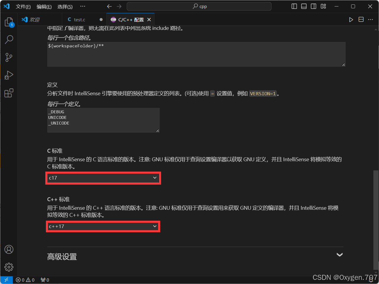This screenshot has width=379, height=284.
Task: Open the 选择(S) menu
Action: (65, 7)
